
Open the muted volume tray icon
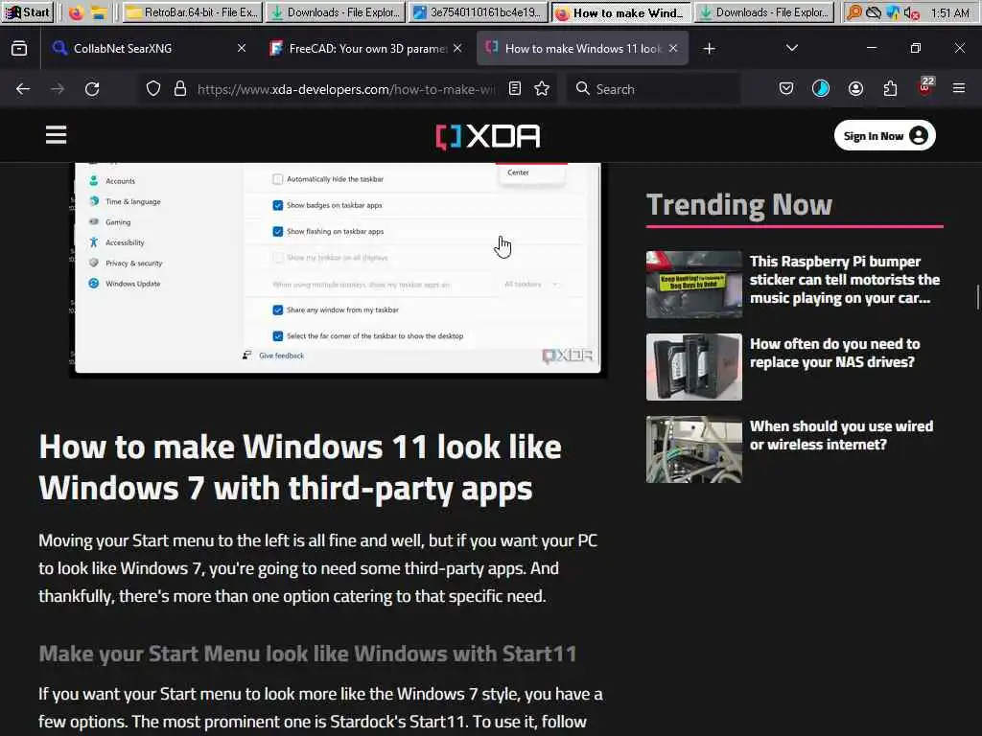[x=912, y=12]
